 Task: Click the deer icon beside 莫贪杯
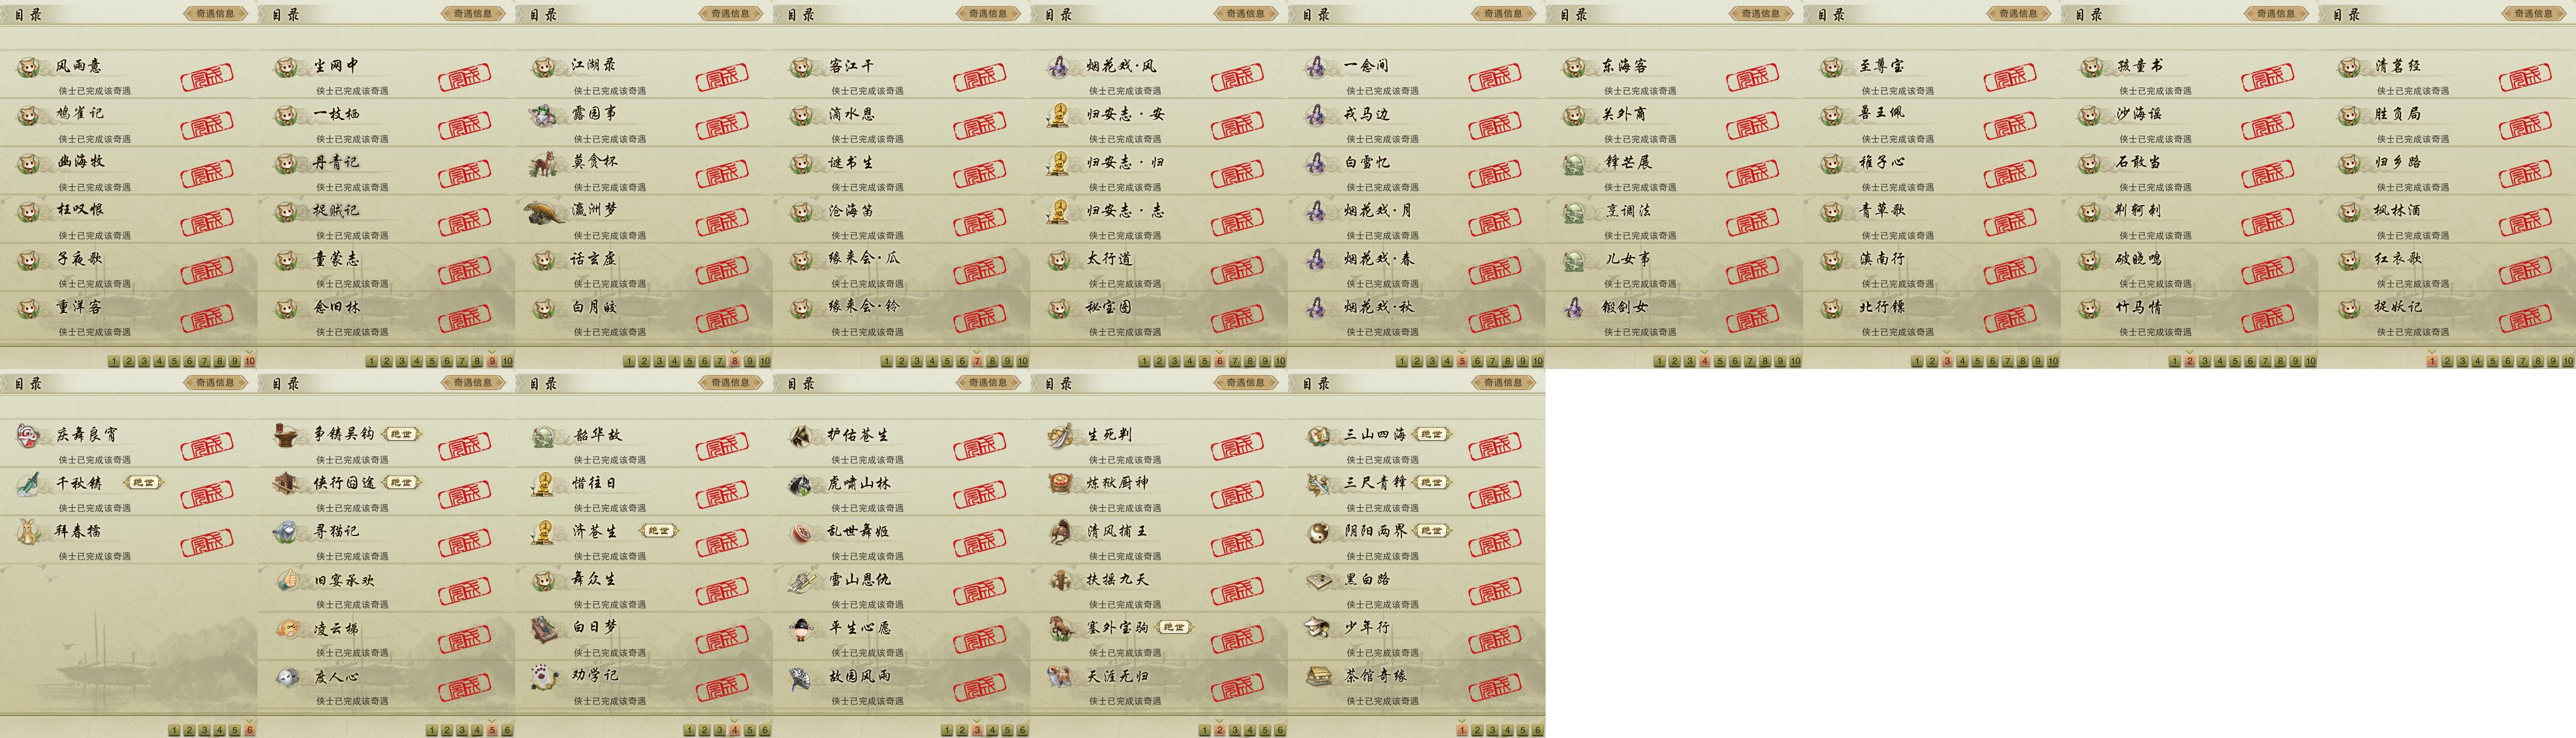click(x=544, y=163)
